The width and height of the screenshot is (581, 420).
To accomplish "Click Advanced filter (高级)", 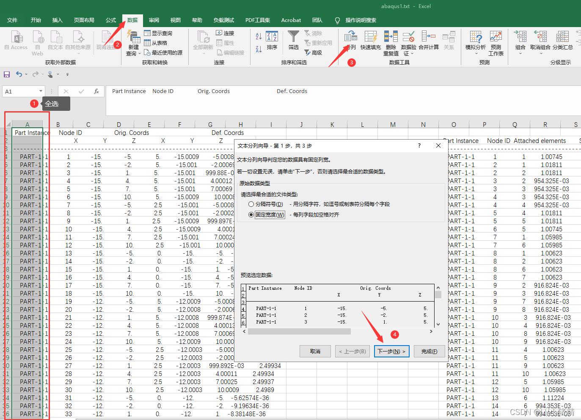I will pos(314,52).
